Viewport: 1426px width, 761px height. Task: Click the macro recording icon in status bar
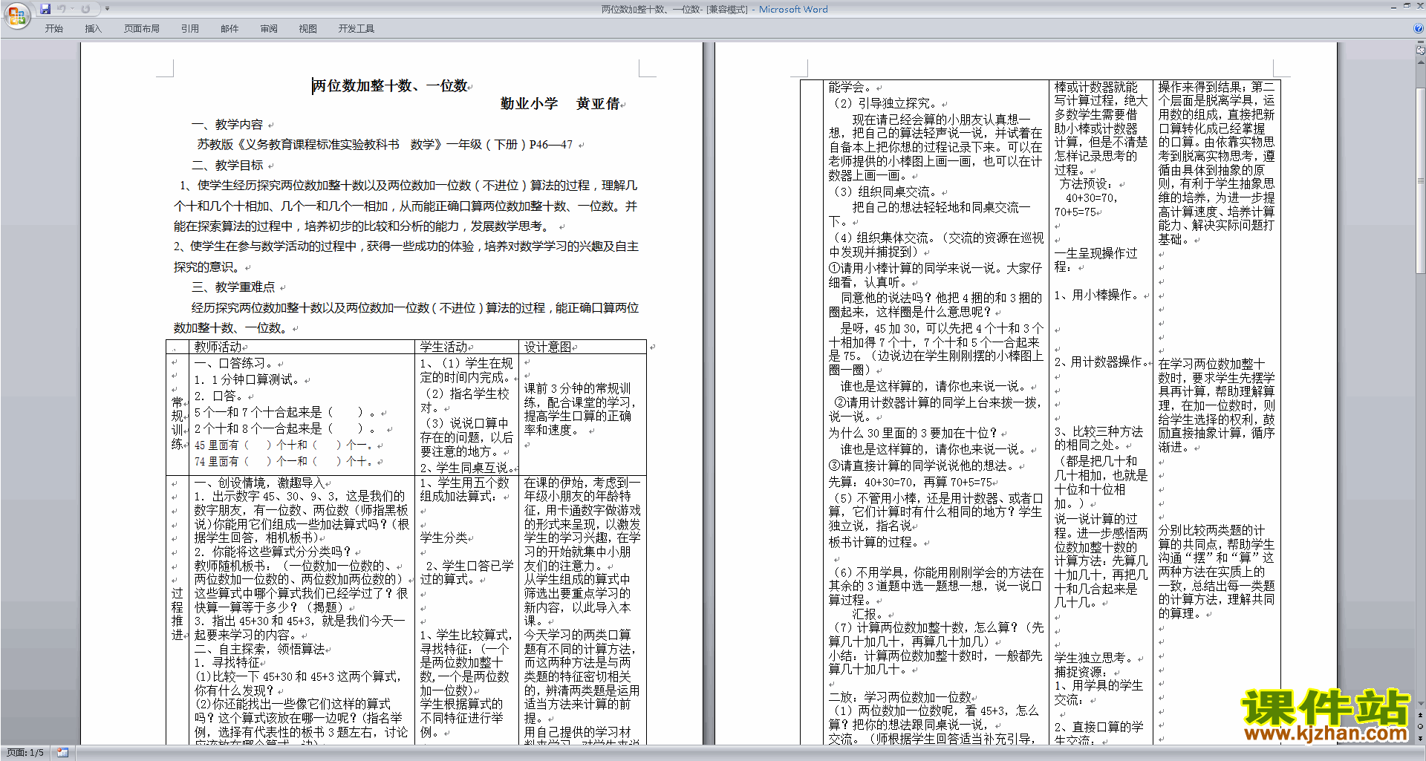62,753
